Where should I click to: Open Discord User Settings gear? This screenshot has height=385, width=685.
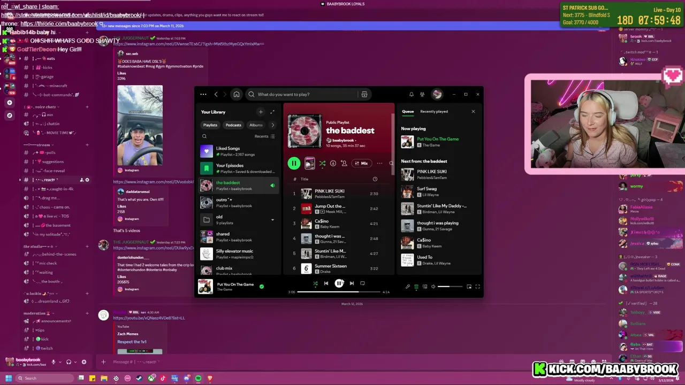(83, 362)
